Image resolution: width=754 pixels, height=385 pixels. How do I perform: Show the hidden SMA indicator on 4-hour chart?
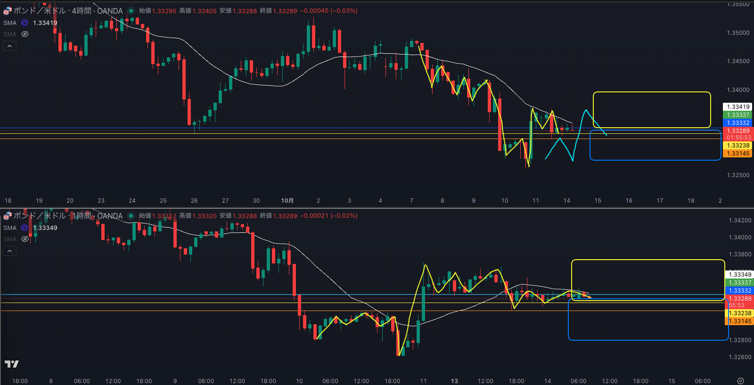coord(25,34)
